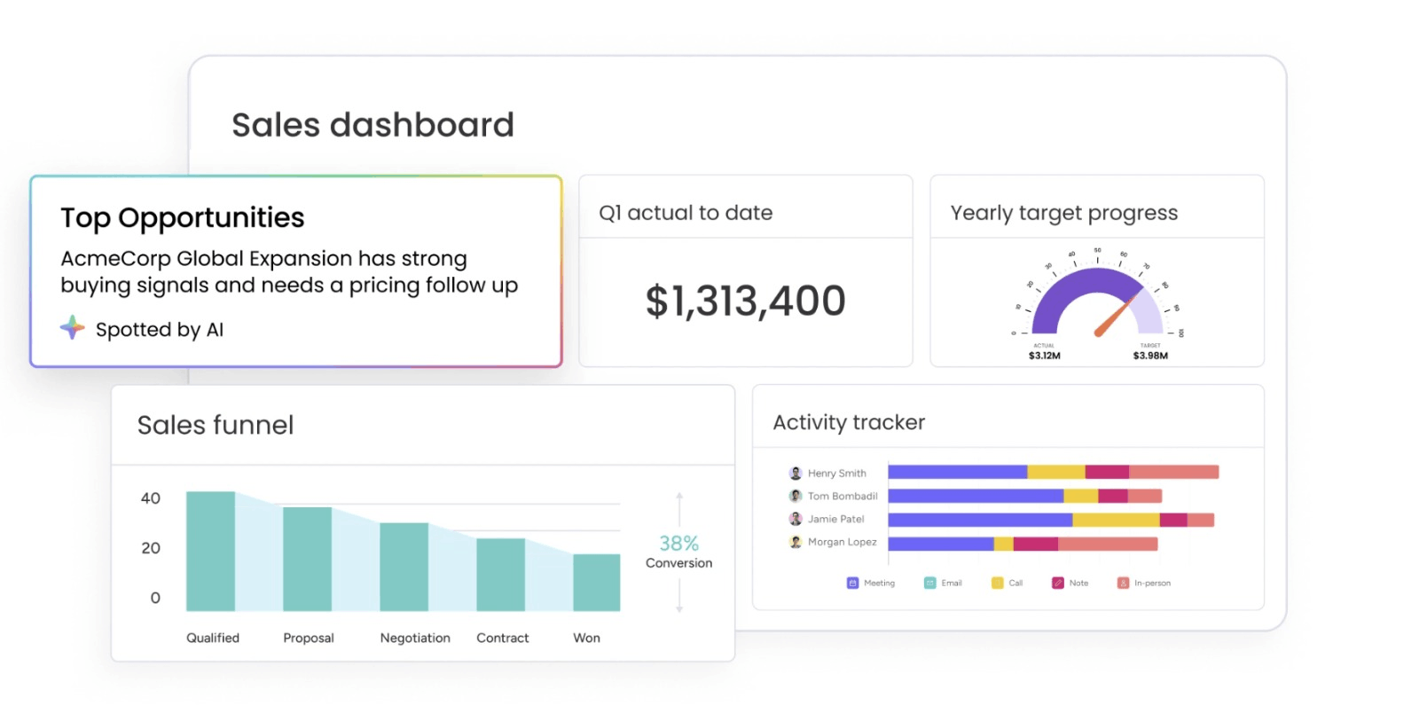The height and width of the screenshot is (721, 1419).
Task: Click the In-person legend icon
Action: [1123, 583]
